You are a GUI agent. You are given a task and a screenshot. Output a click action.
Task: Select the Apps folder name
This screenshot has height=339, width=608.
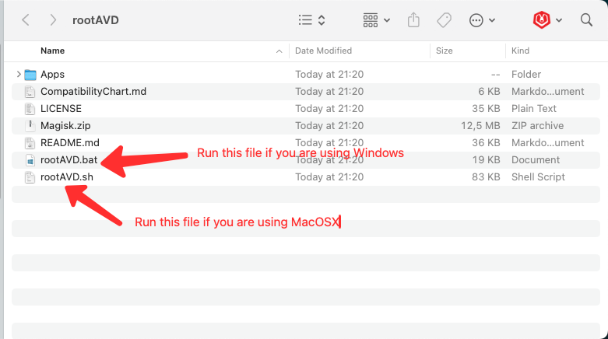pyautogui.click(x=53, y=75)
